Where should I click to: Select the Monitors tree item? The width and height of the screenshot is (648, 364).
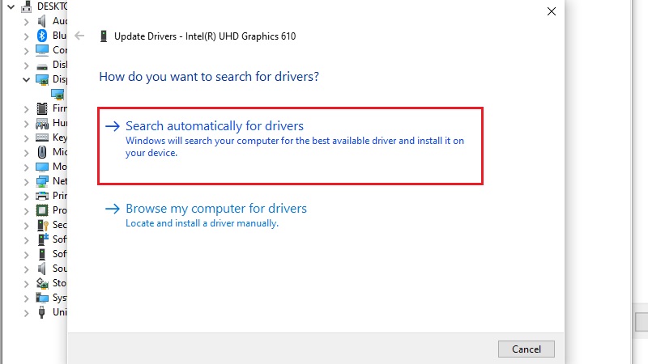click(x=51, y=167)
